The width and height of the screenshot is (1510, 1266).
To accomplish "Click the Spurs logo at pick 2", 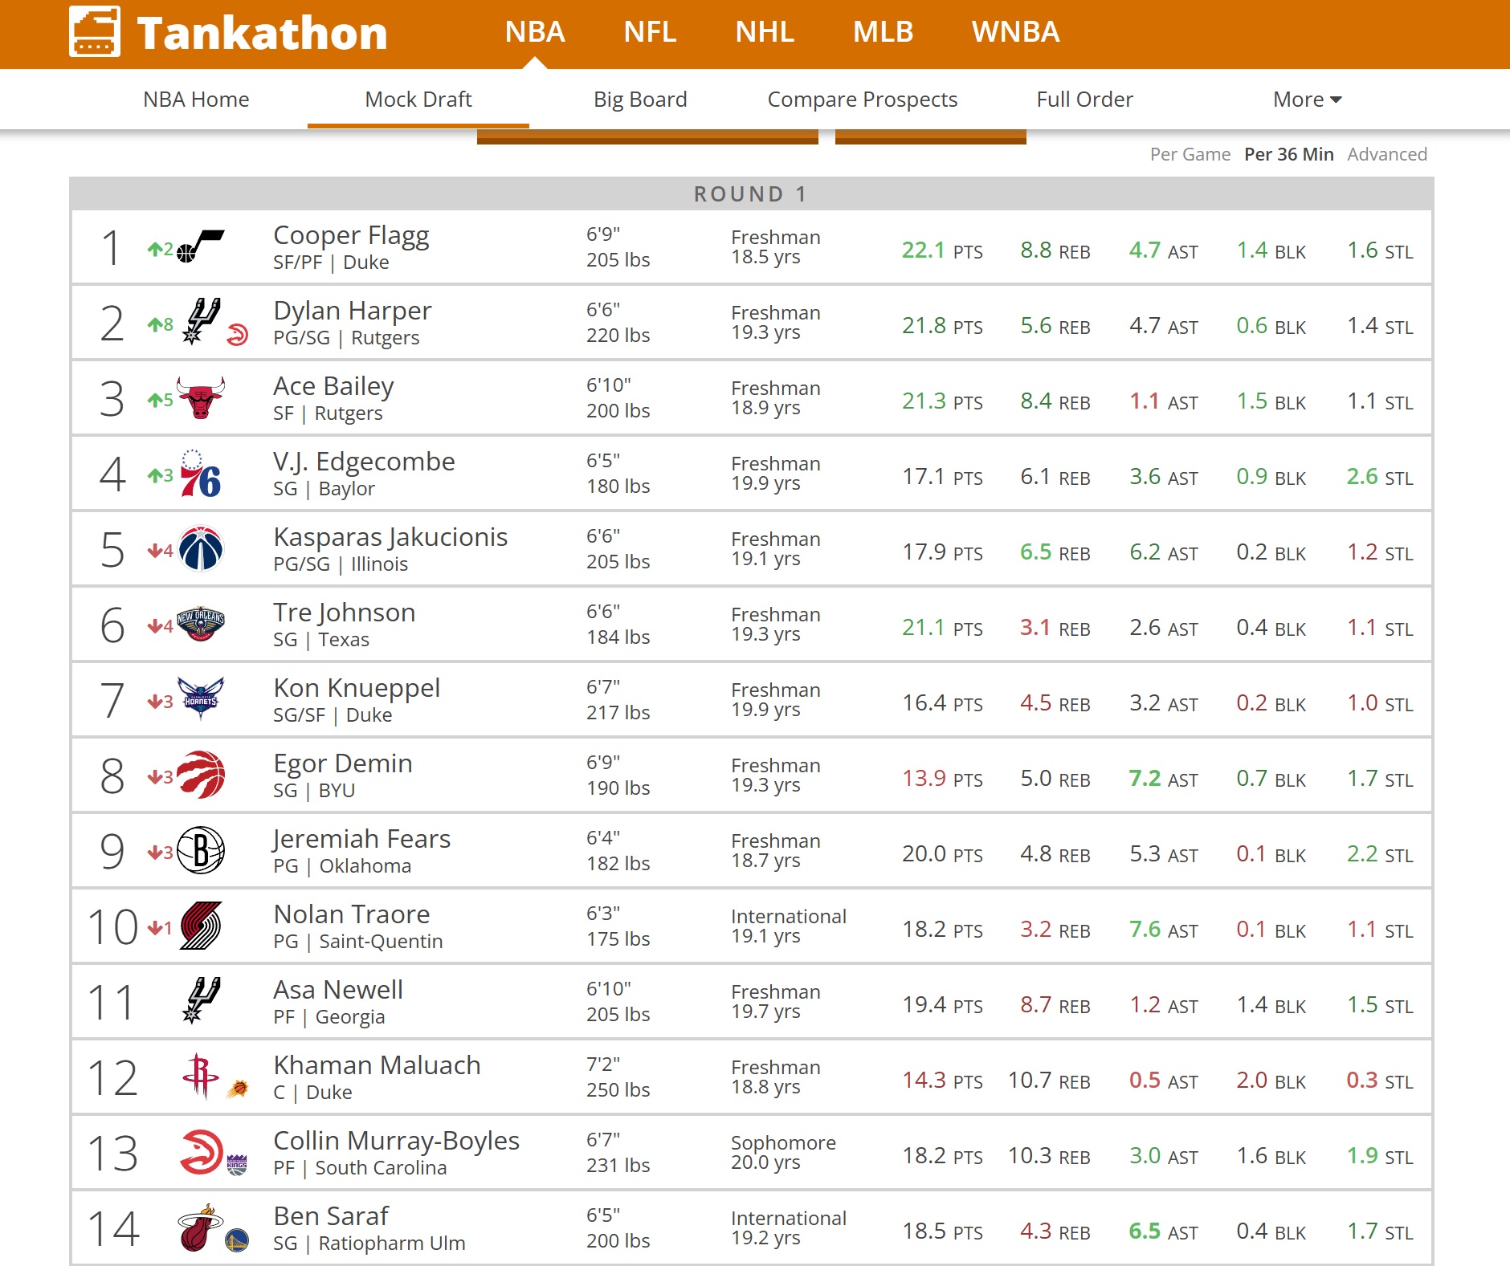I will pos(201,321).
